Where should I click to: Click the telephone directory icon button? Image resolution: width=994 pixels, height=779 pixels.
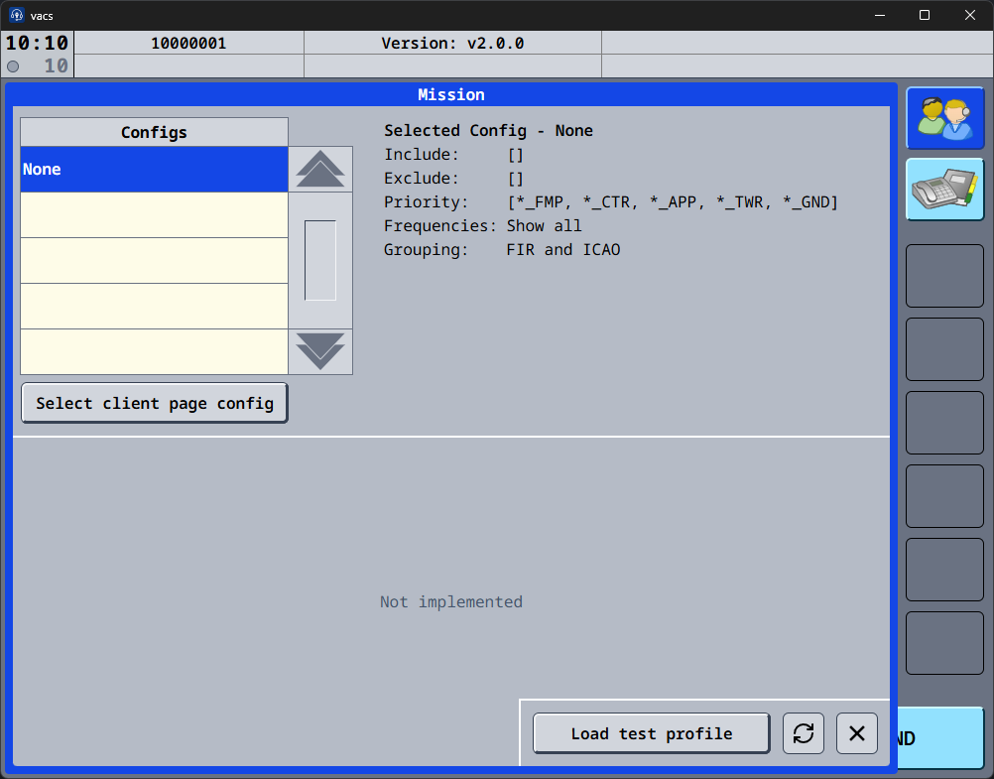[x=944, y=190]
